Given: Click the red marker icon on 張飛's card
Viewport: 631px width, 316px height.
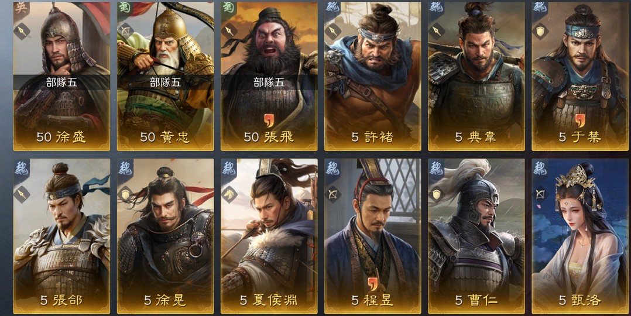Looking at the screenshot, I should point(269,119).
